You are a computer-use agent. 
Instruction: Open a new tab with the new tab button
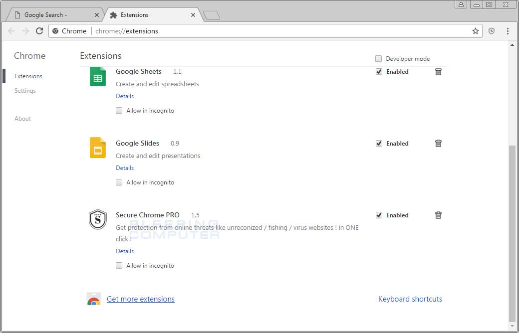(211, 15)
